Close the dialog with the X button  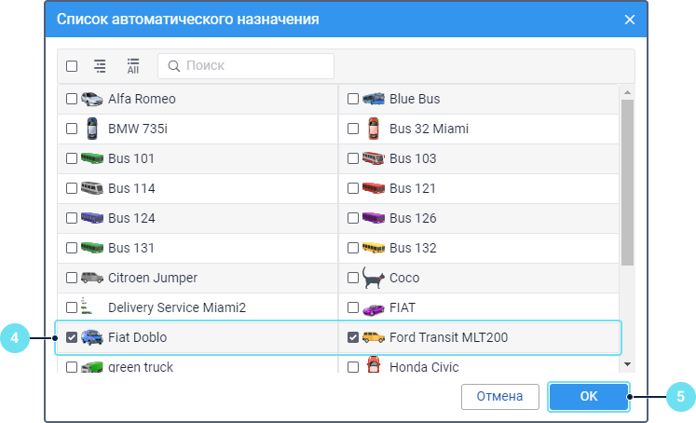630,20
